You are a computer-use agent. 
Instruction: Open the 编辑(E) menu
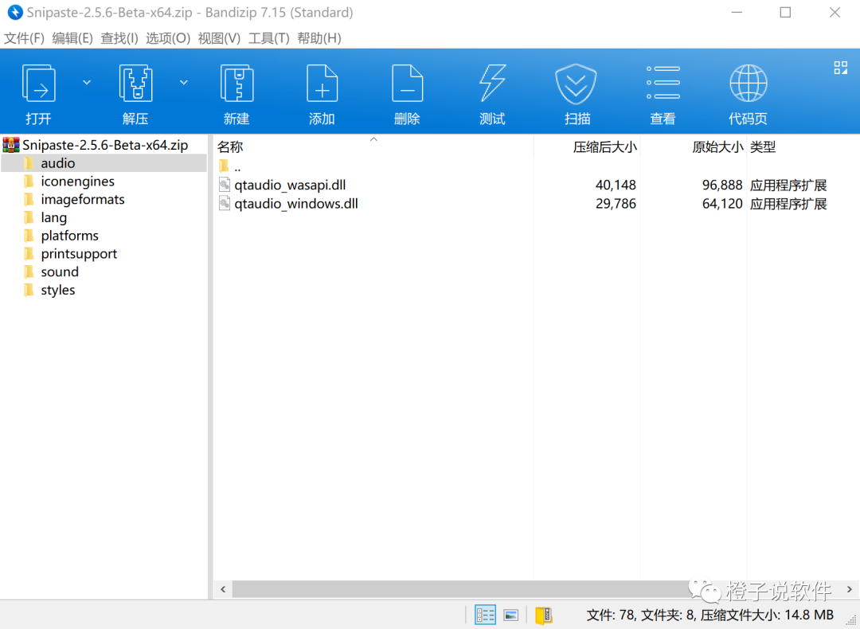point(72,38)
